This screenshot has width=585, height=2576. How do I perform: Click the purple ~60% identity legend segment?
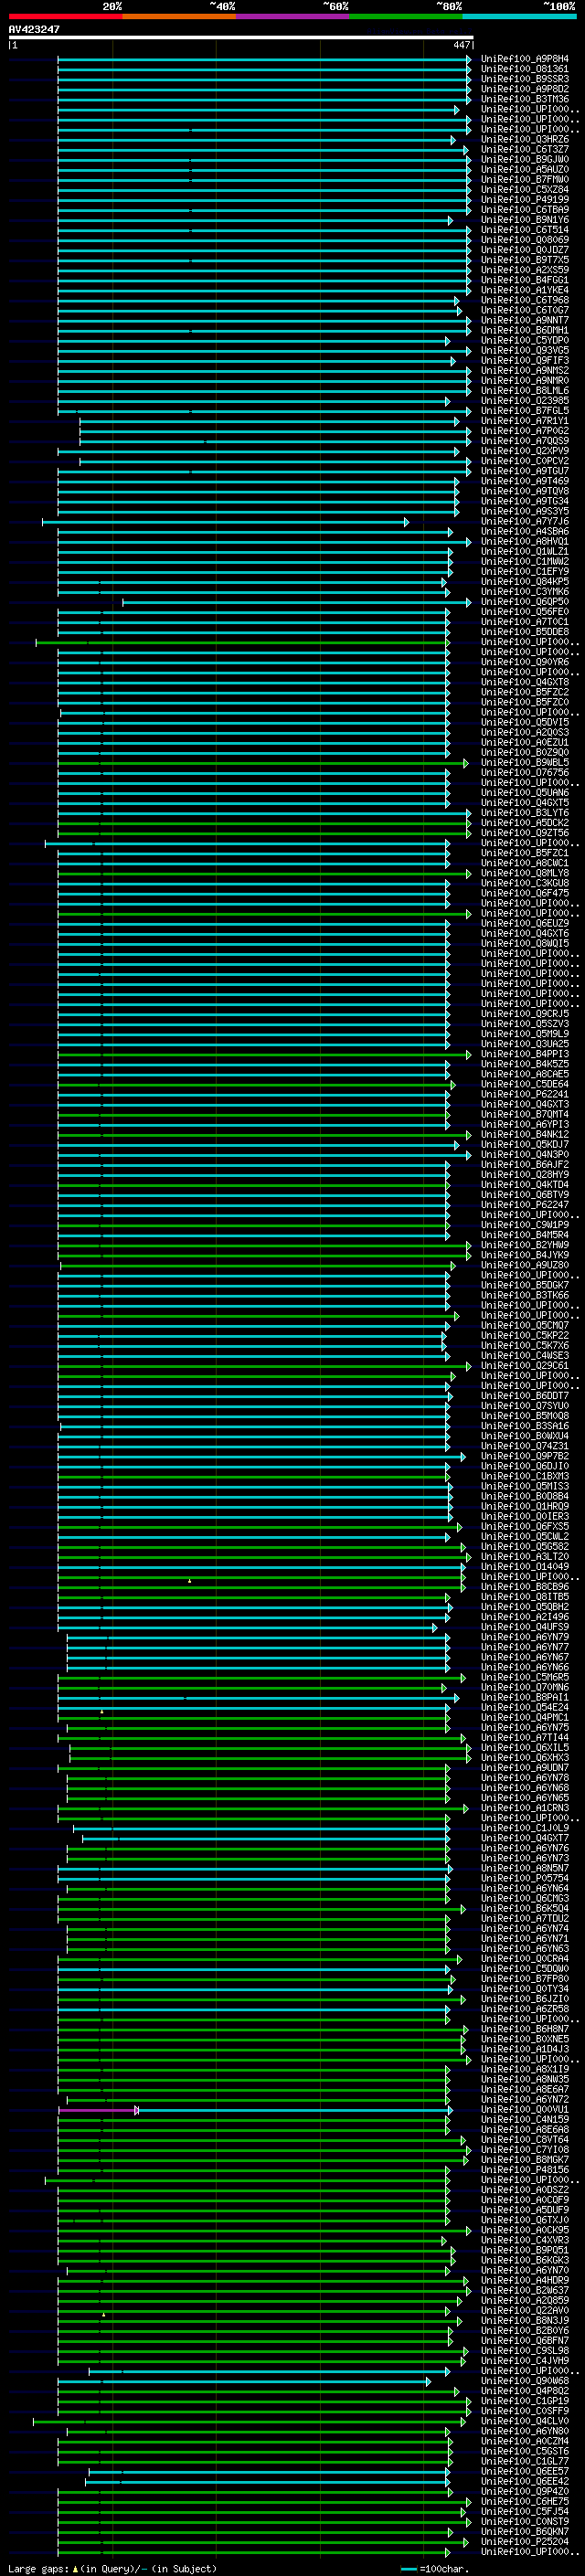tap(292, 16)
